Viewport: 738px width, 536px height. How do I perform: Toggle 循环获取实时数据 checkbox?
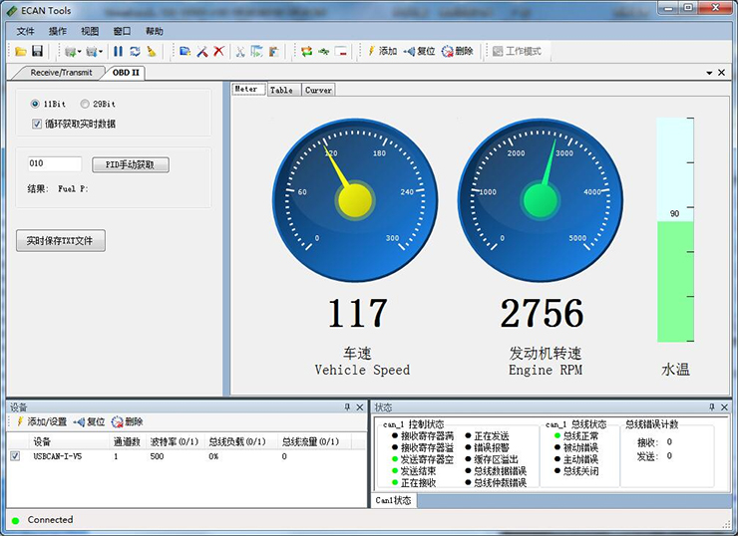coord(38,124)
